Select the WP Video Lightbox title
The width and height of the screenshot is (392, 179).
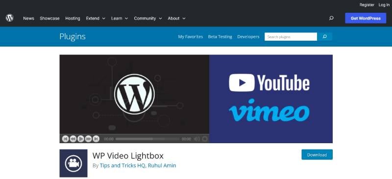[128, 156]
